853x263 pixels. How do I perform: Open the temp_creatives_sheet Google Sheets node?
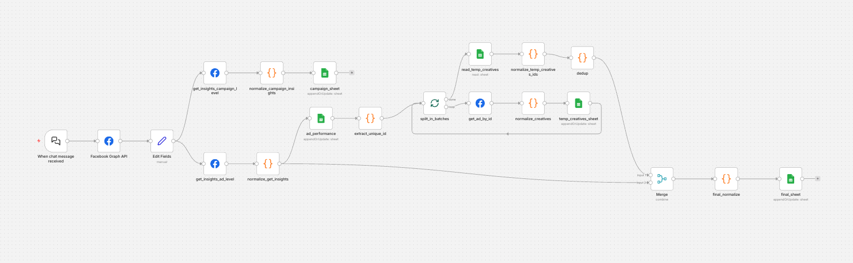[x=579, y=103]
